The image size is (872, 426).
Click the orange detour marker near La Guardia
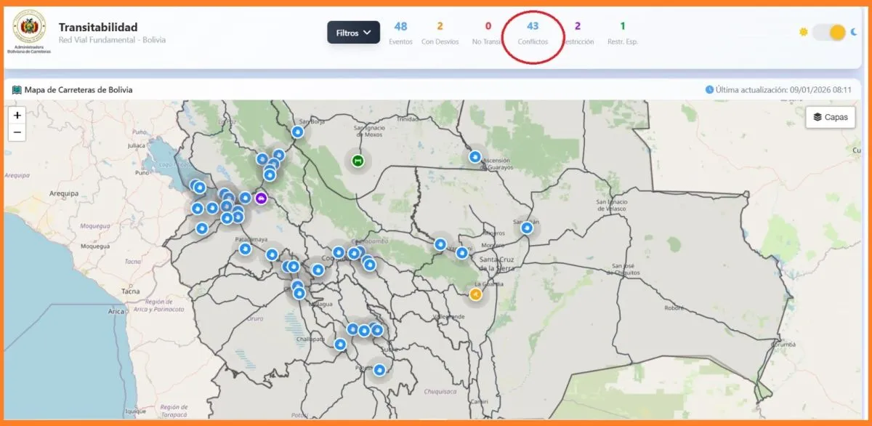[x=475, y=294]
